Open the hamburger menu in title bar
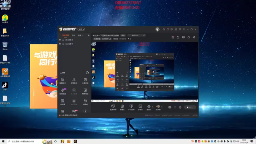Image resolution: width=256 pixels, height=144 pixels. coord(184,29)
